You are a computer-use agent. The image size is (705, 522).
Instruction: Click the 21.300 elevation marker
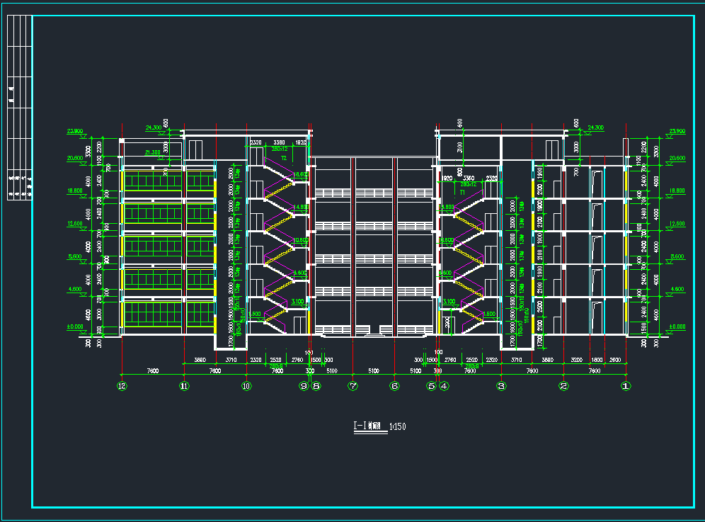(151, 152)
